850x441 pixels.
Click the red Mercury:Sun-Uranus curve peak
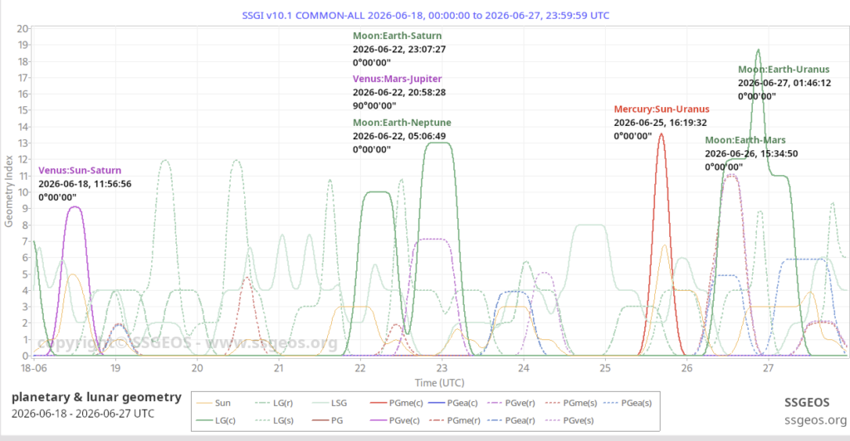662,134
